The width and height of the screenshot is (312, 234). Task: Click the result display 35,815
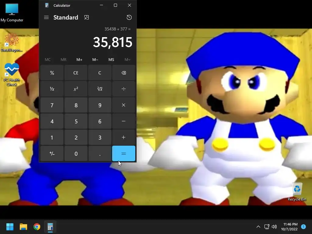tap(112, 42)
